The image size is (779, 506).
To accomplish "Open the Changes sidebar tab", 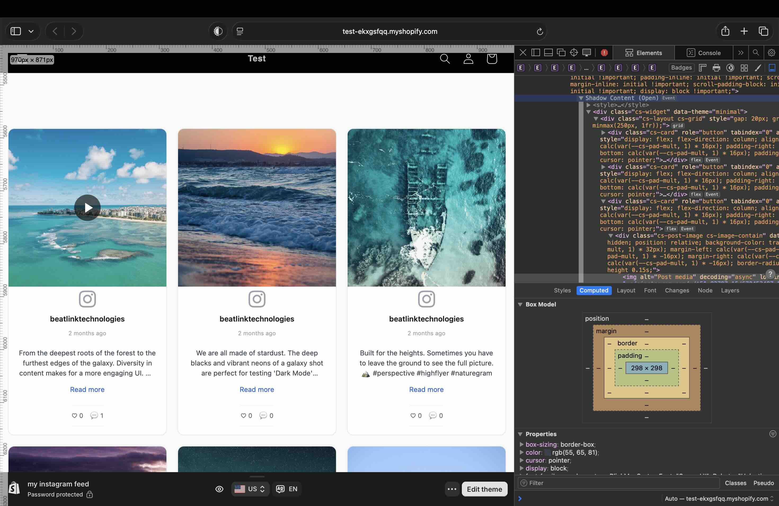I will pyautogui.click(x=677, y=290).
